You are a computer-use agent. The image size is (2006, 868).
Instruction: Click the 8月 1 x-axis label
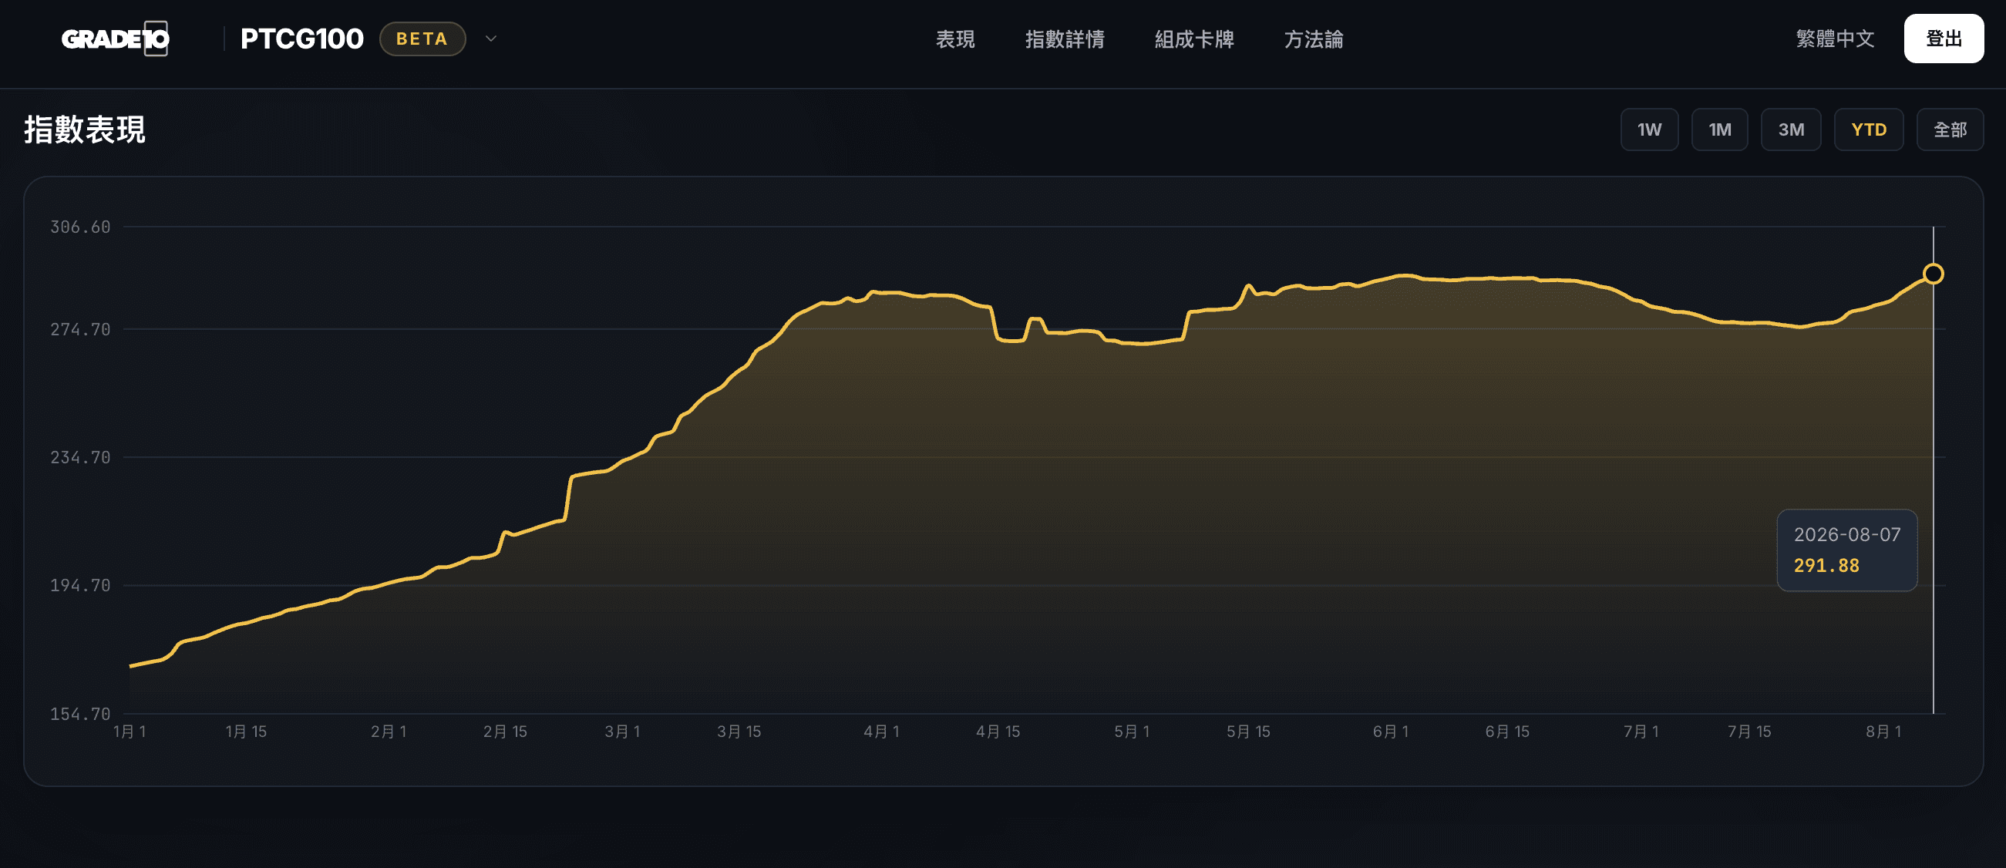(1883, 732)
